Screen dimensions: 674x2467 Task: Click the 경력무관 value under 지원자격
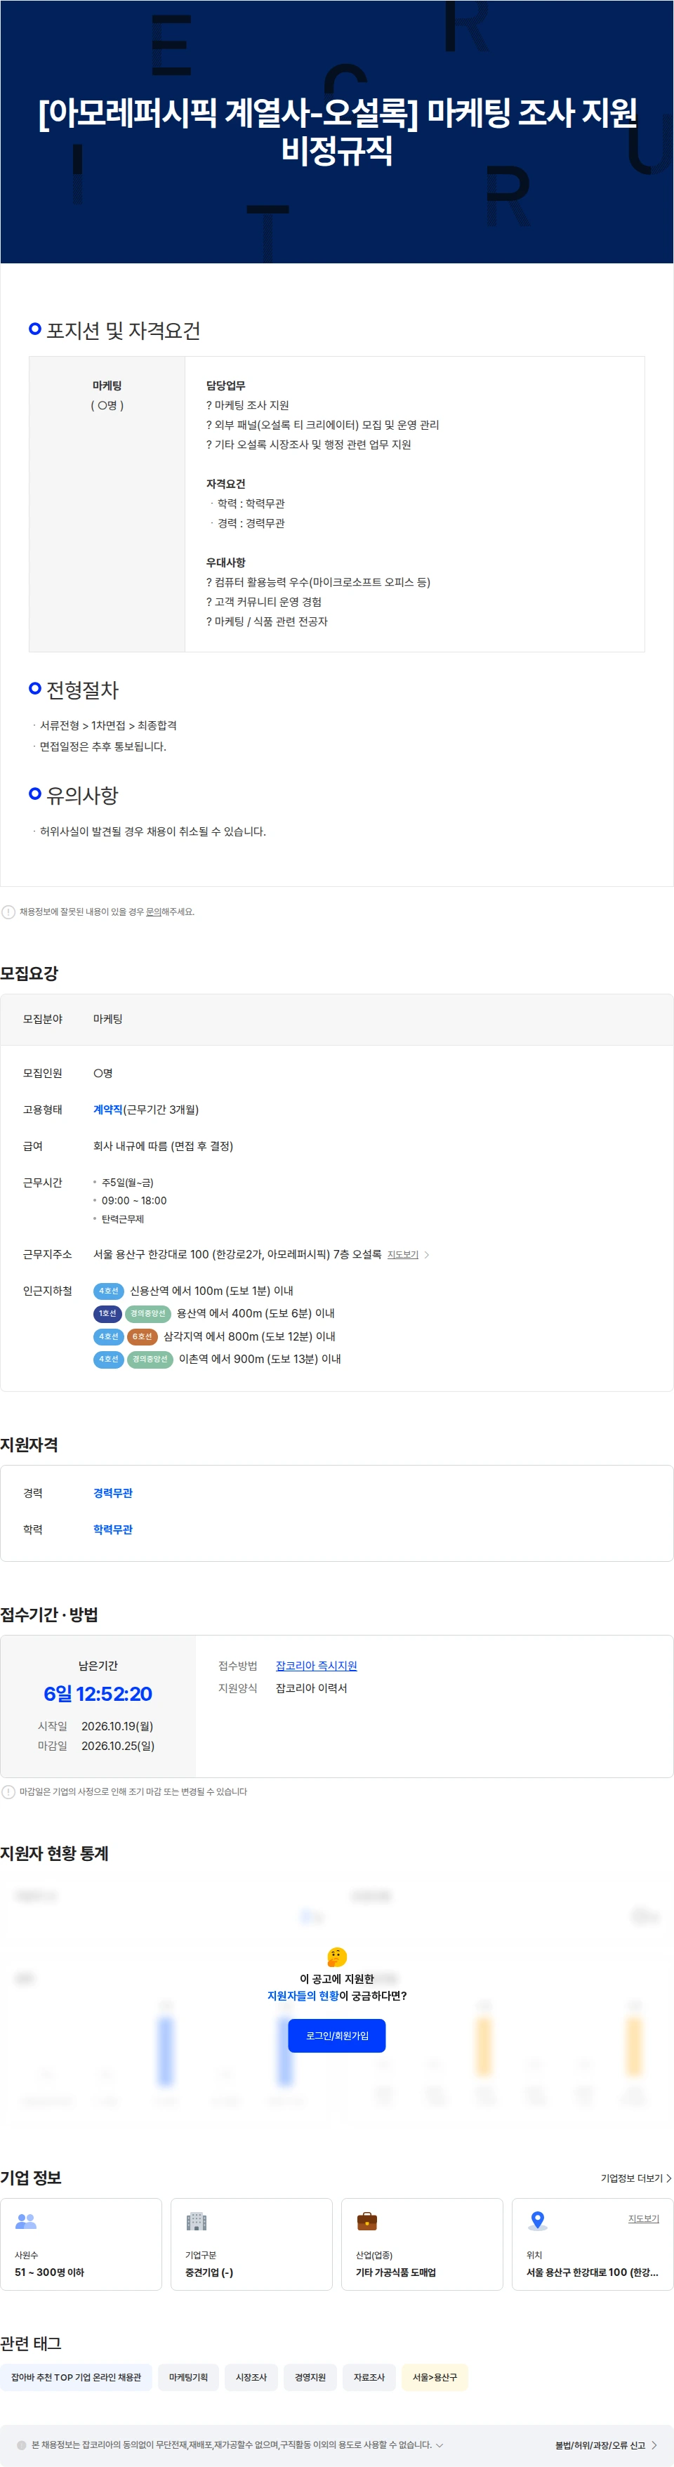pos(113,1493)
